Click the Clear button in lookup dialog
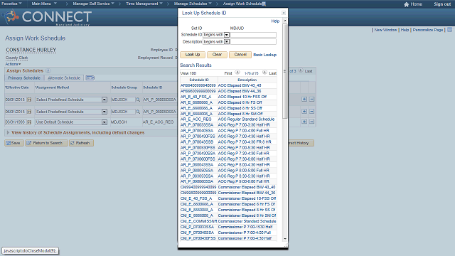455x256 pixels. [217, 55]
